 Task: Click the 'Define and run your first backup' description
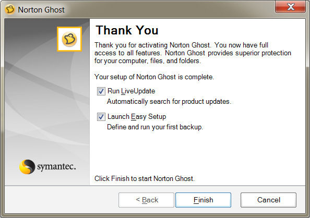coord(155,127)
